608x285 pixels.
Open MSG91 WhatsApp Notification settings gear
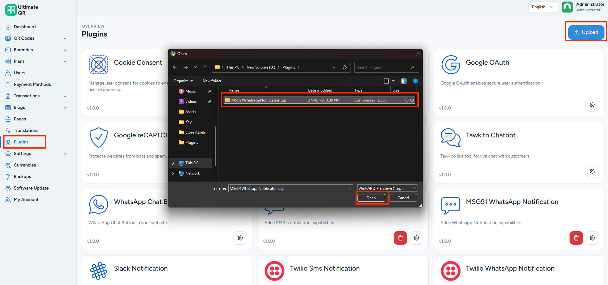click(592, 238)
